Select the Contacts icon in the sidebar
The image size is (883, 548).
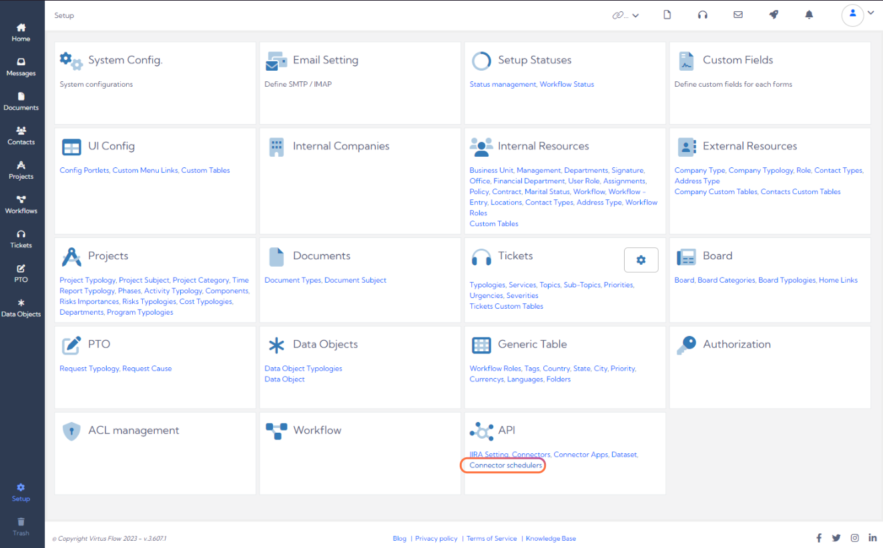[x=21, y=135]
